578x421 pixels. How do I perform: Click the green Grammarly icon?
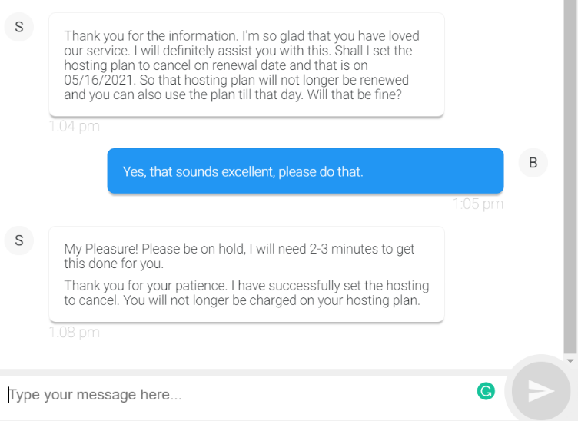click(486, 392)
